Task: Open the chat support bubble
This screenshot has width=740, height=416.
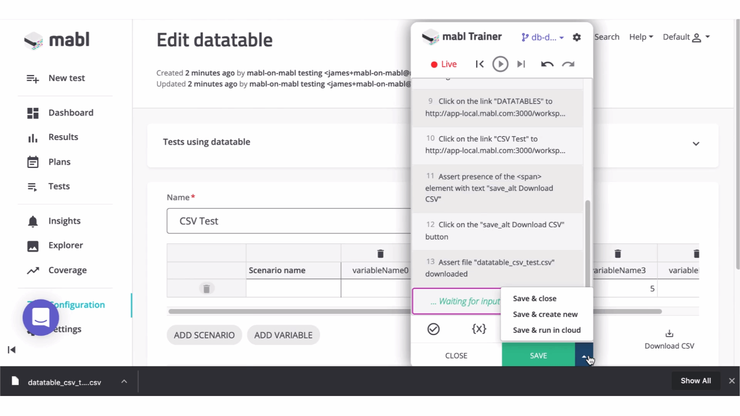Action: 41,317
